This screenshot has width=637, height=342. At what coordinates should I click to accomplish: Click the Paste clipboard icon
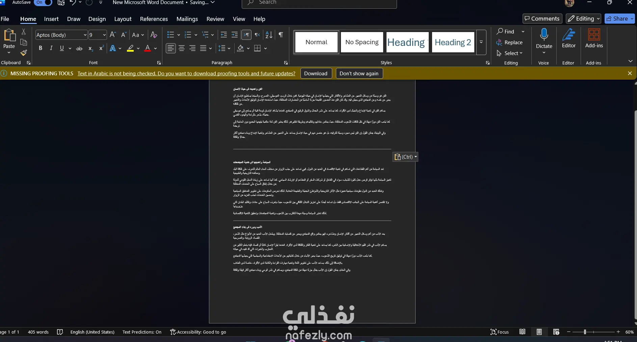click(9, 35)
